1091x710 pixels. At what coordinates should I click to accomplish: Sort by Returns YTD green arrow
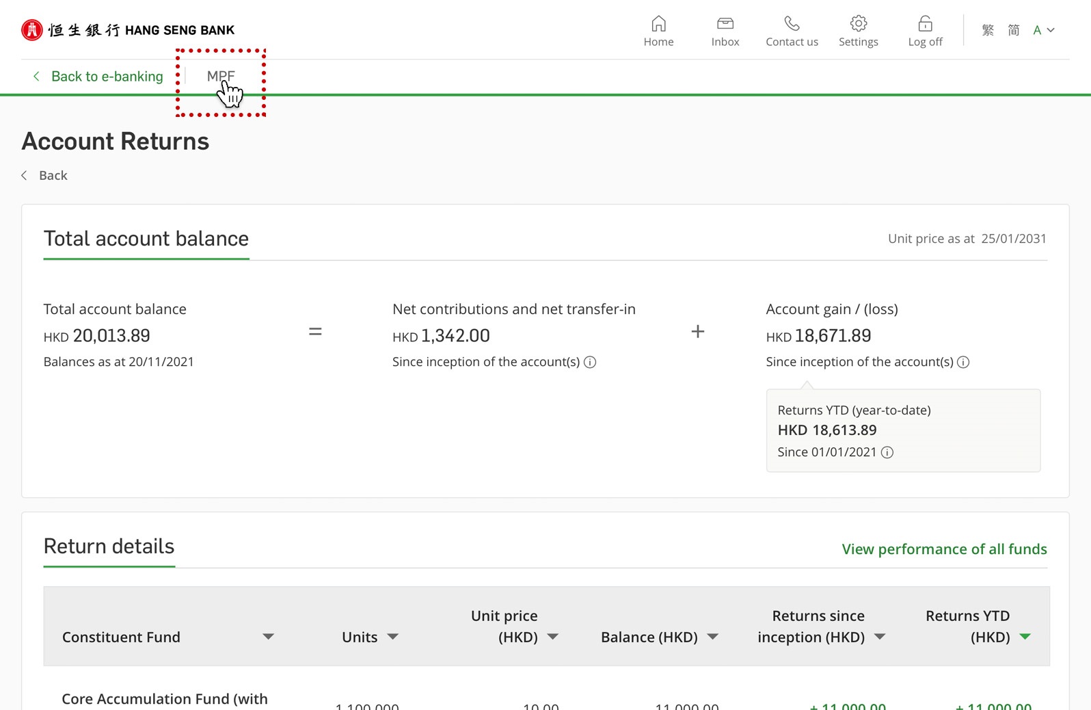click(x=1025, y=637)
